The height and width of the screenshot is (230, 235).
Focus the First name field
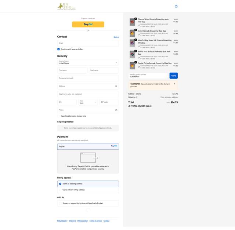(x=72, y=70)
